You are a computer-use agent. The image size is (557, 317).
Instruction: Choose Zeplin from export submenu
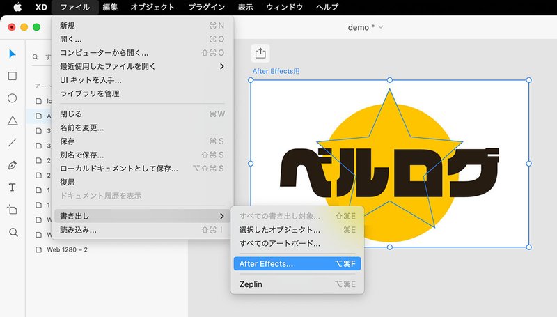[x=297, y=284]
